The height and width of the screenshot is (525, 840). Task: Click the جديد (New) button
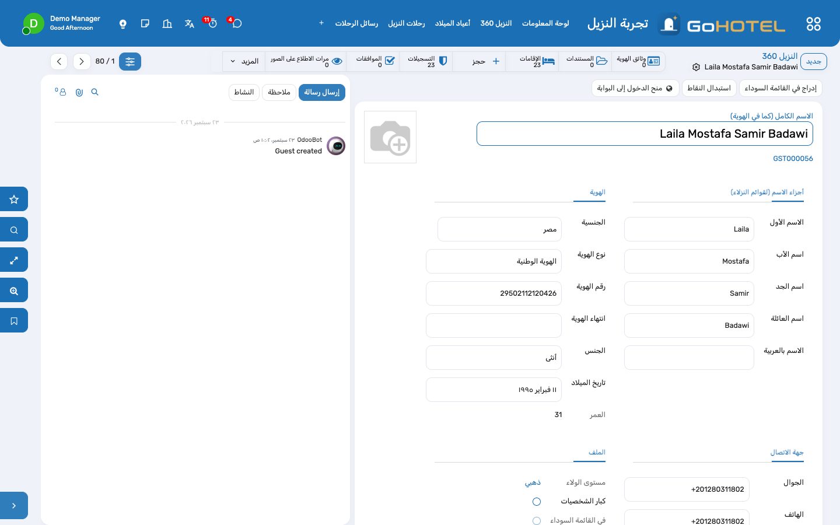tap(813, 61)
